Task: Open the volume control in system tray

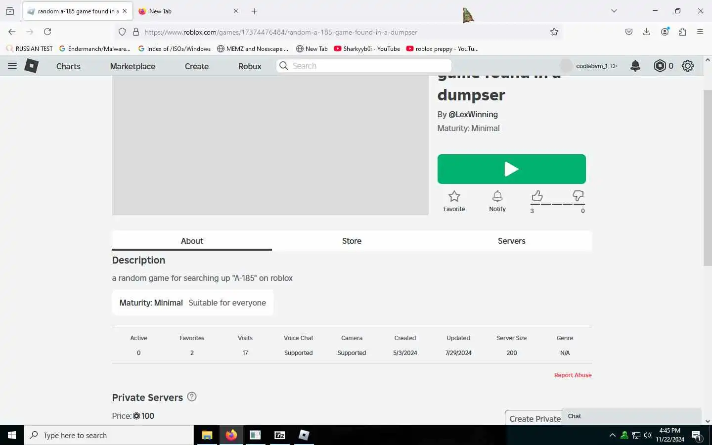Action: coord(648,435)
